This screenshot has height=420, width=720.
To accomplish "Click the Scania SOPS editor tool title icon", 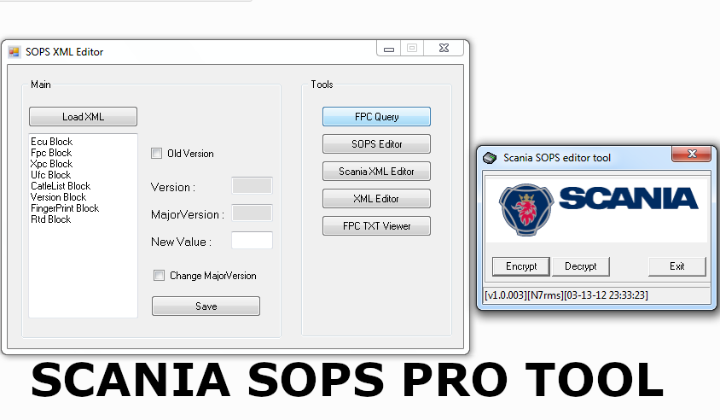I will pyautogui.click(x=490, y=157).
